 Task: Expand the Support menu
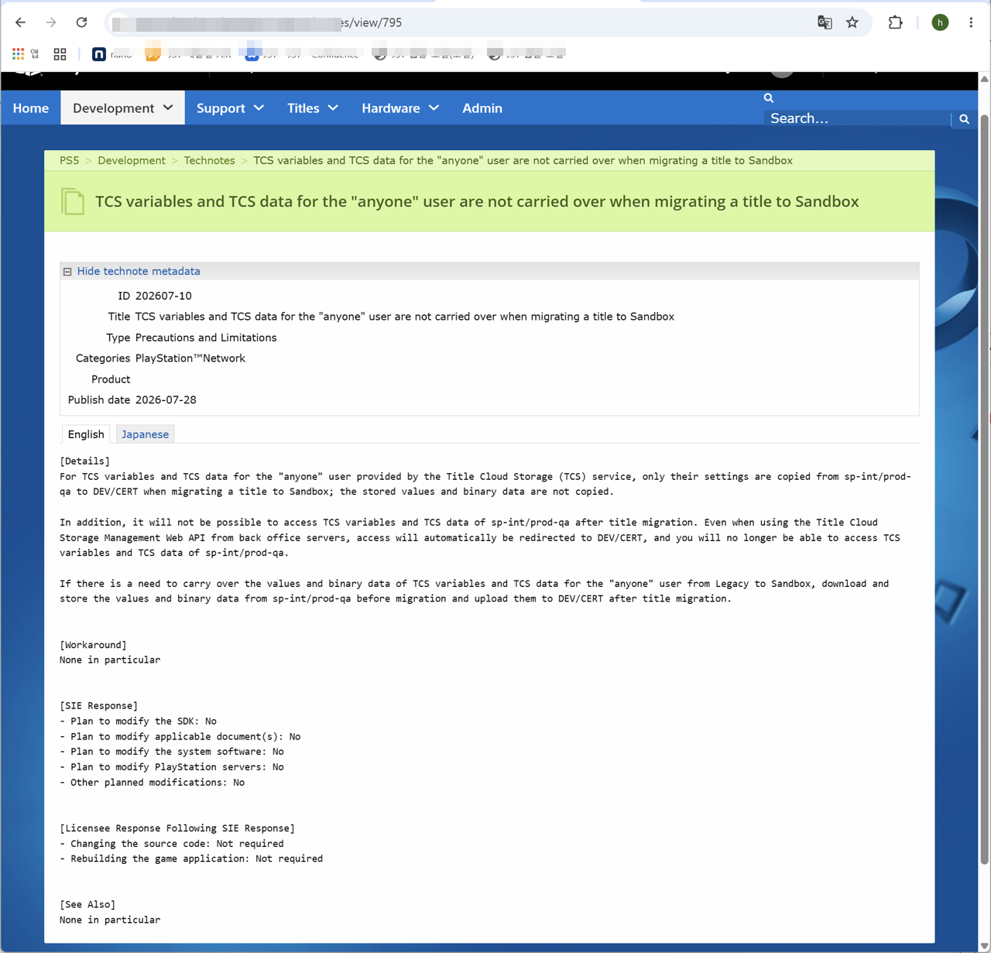[230, 108]
